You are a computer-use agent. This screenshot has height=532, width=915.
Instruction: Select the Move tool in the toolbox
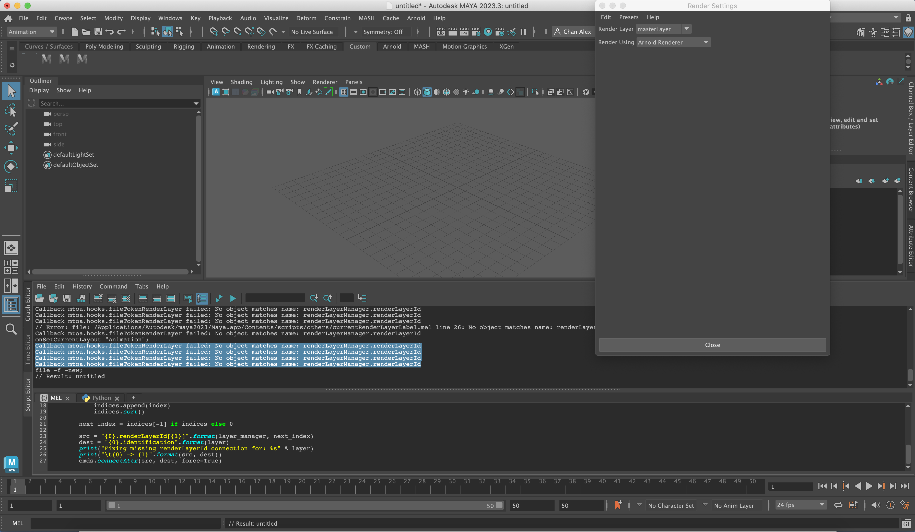[11, 147]
